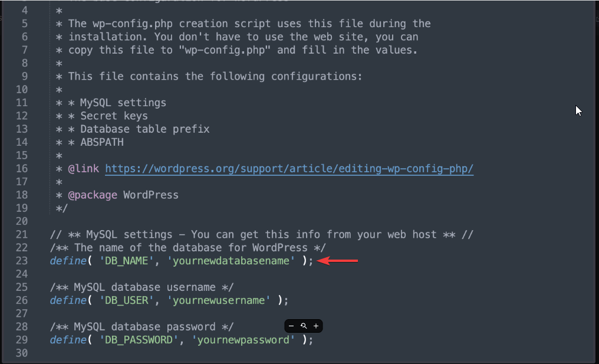The height and width of the screenshot is (364, 599).
Task: Click the comment close '*/' on line 19
Action: pos(62,208)
